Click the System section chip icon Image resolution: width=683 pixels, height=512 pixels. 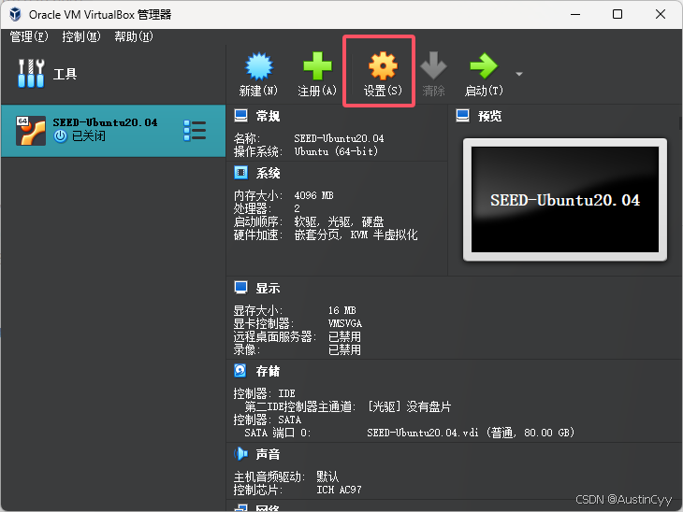tap(240, 173)
